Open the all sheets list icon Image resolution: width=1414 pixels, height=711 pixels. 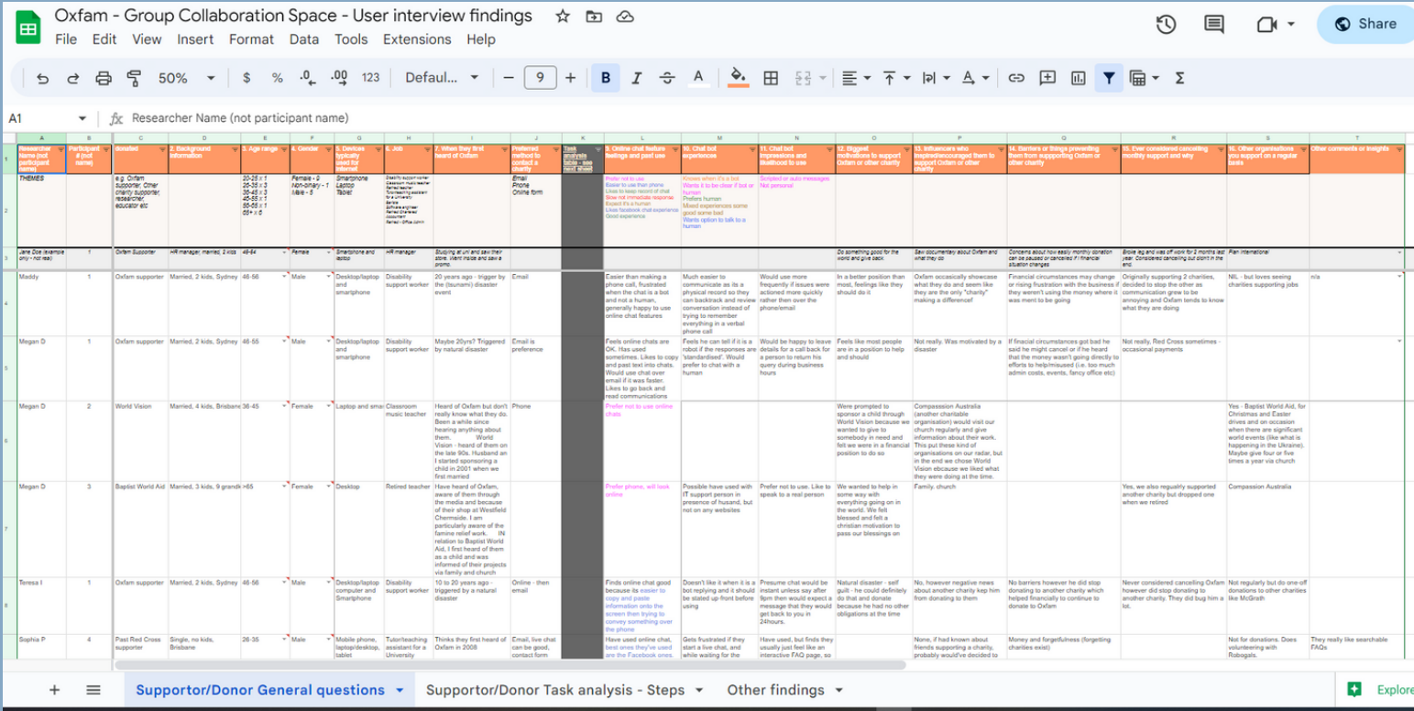(x=93, y=690)
